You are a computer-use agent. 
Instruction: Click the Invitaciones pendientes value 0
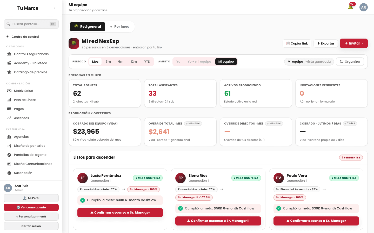pos(302,93)
